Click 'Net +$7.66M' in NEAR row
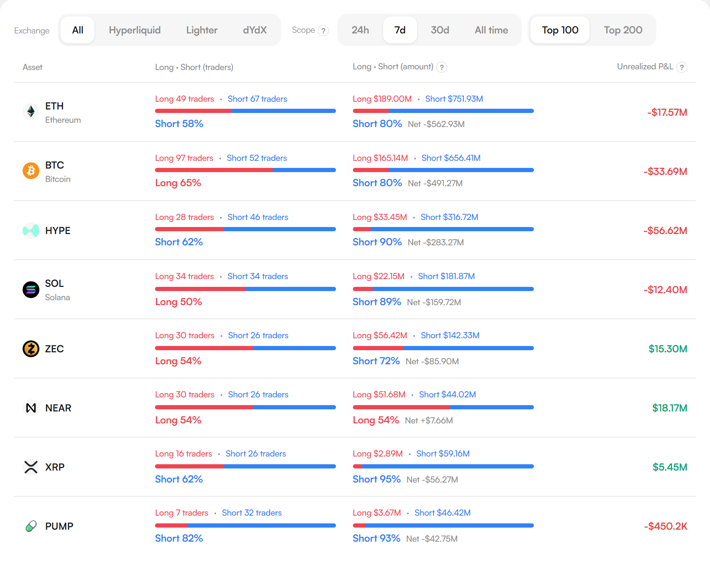Viewport: 710px width, 573px height. point(429,421)
